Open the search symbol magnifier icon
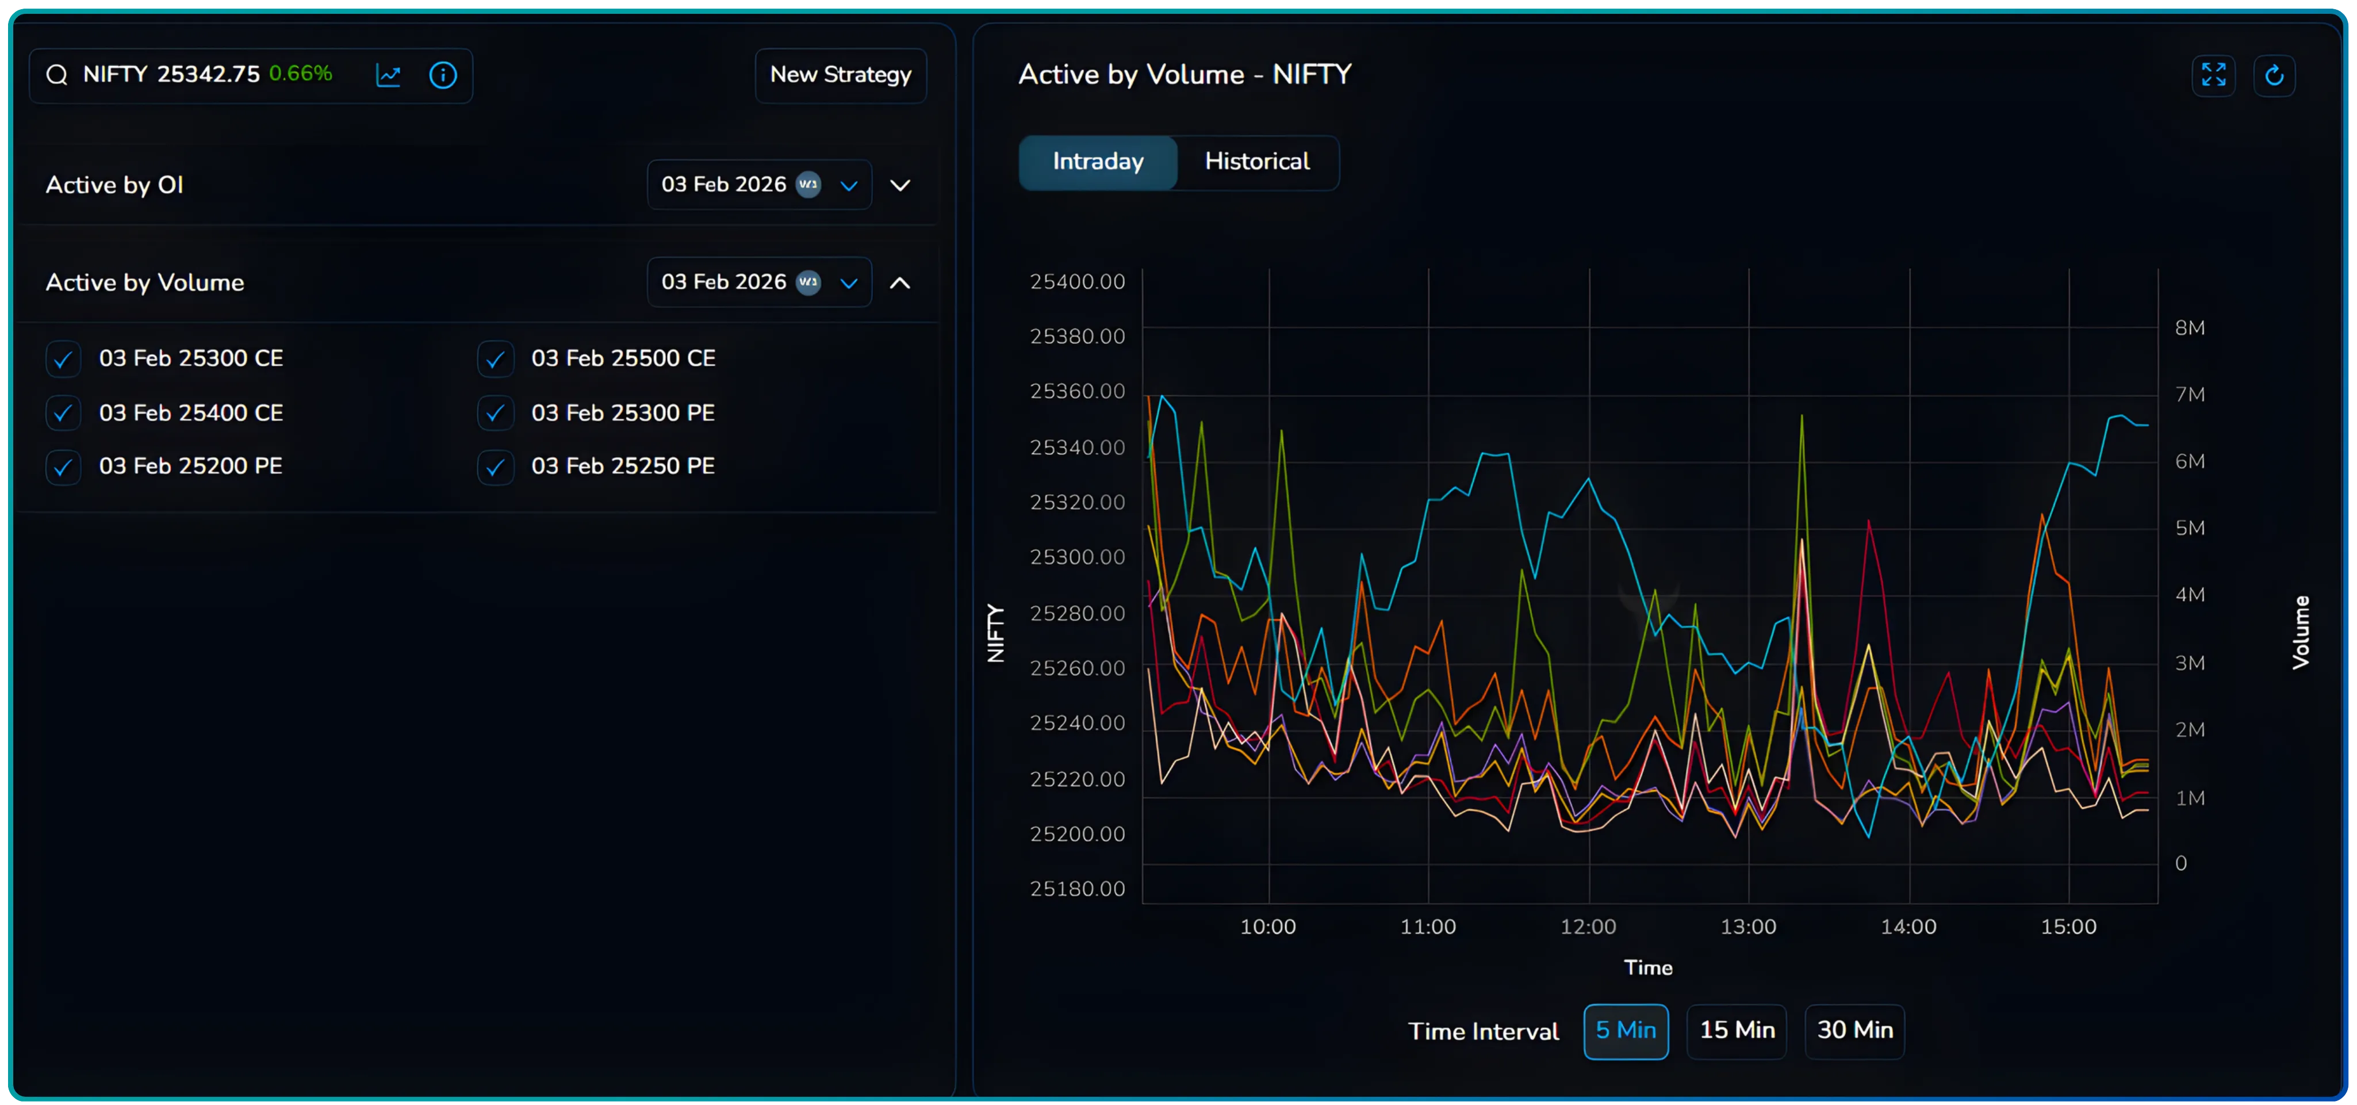This screenshot has height=1105, width=2357. point(57,75)
